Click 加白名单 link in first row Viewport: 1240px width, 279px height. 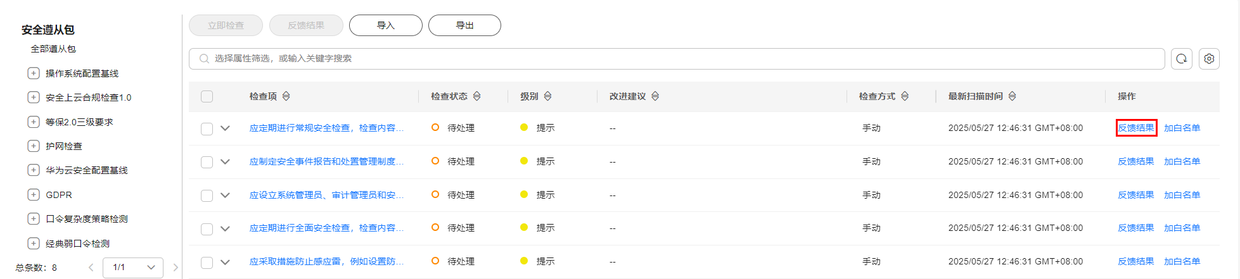[x=1182, y=128]
